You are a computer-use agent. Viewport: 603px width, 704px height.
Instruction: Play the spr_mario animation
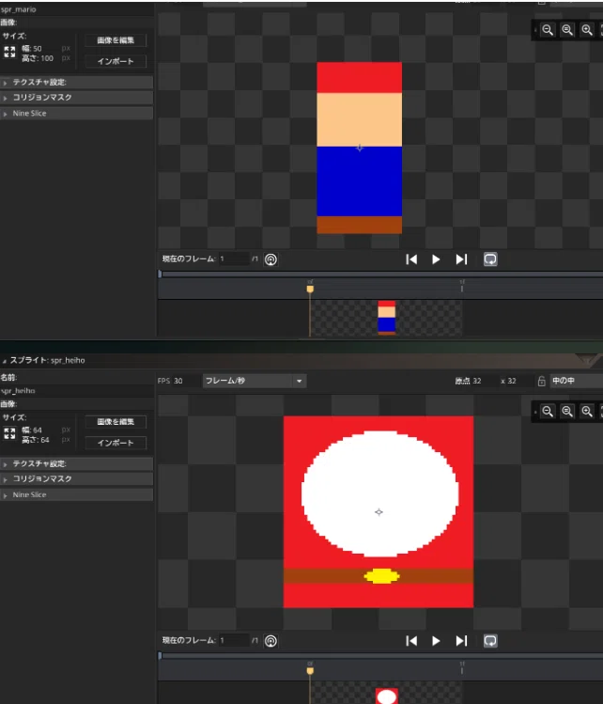coord(436,259)
